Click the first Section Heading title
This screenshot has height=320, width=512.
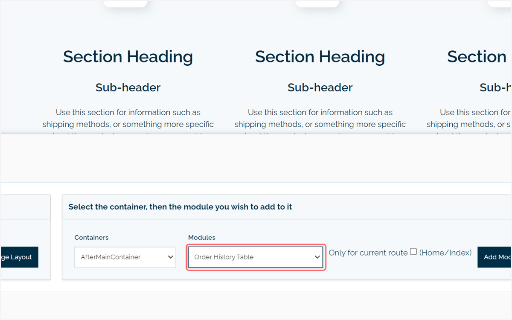click(x=128, y=57)
